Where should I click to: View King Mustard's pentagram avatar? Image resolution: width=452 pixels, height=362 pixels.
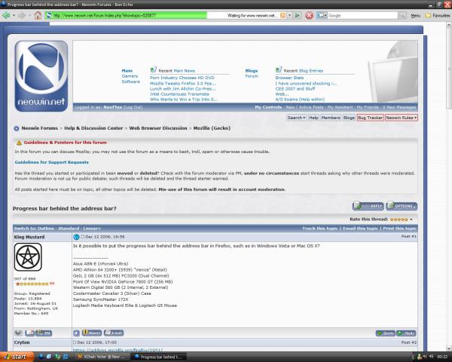[28, 257]
